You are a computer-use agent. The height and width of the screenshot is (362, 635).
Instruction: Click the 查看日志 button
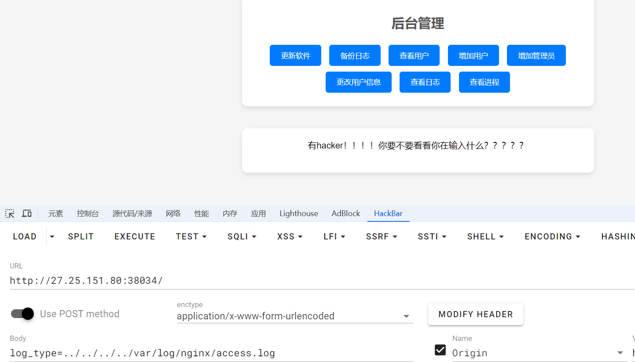425,82
